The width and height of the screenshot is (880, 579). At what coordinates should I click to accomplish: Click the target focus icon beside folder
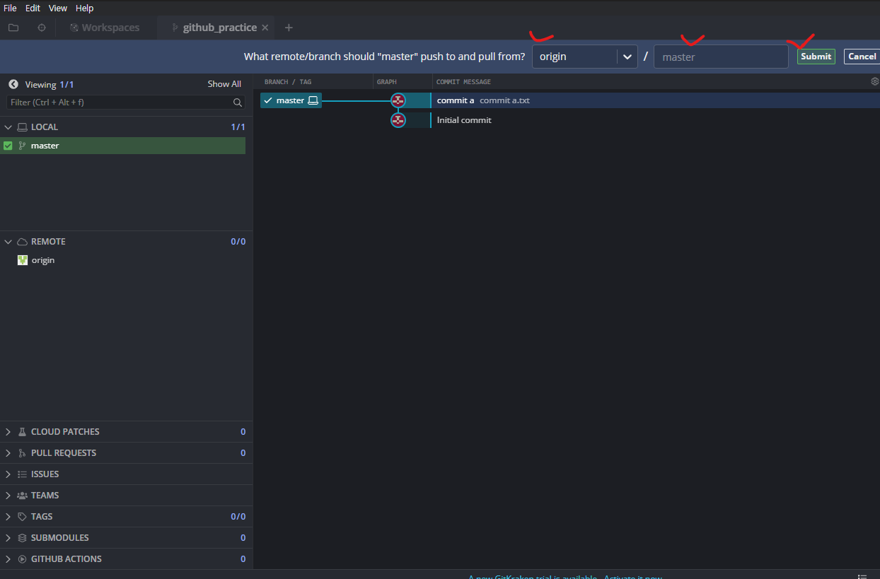coord(42,28)
